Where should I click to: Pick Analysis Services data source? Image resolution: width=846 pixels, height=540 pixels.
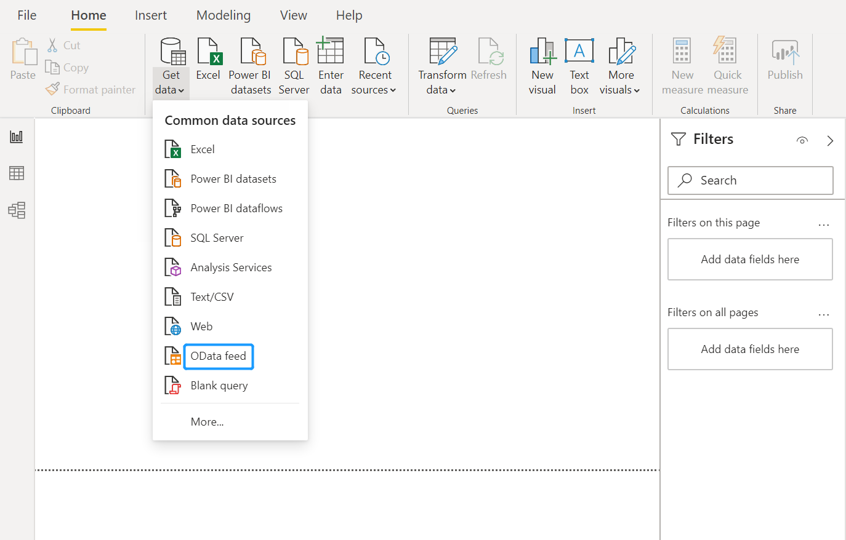230,268
